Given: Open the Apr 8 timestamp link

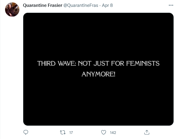Looking at the screenshot, I should pos(107,5).
